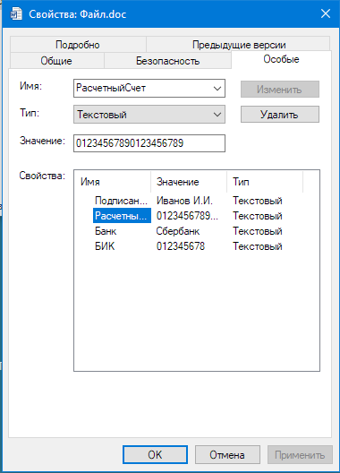Click the Имя column header
This screenshot has height=473, width=340.
pos(113,182)
